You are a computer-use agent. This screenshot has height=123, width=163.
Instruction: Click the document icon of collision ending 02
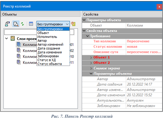click(x=19, y=50)
